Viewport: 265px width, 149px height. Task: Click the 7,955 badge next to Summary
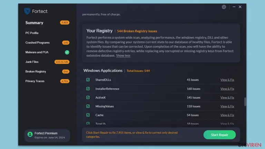(65, 23)
